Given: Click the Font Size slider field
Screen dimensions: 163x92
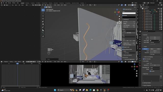Looking at the screenshot, I should point(129,22).
